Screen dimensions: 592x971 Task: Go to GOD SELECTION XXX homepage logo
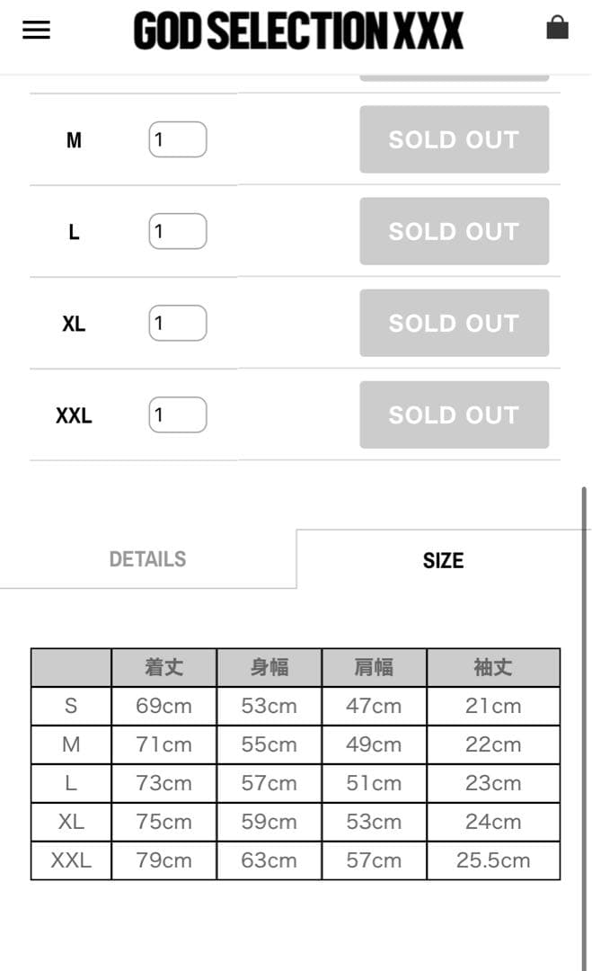[x=298, y=31]
